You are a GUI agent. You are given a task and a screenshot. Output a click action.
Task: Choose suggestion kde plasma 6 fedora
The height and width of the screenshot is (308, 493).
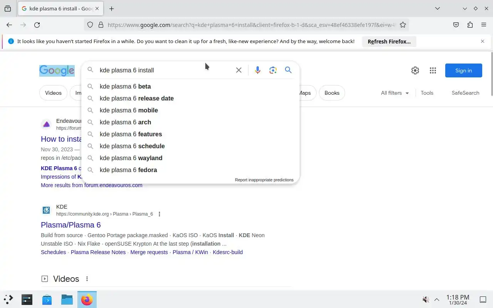click(x=190, y=170)
